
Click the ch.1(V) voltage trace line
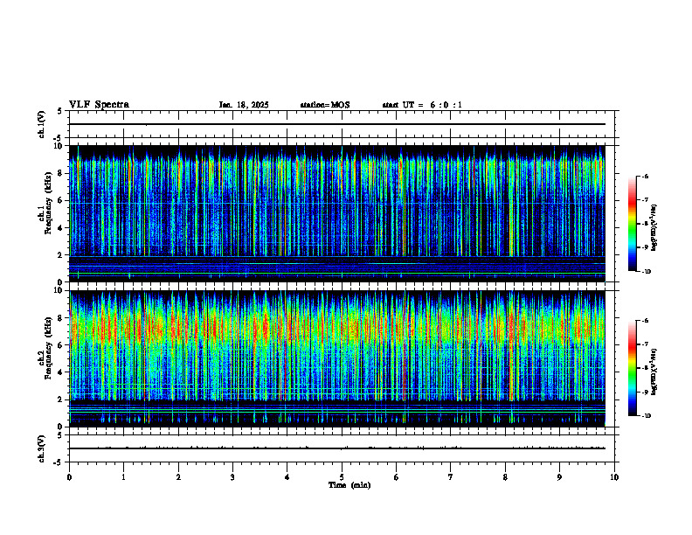[x=337, y=124]
